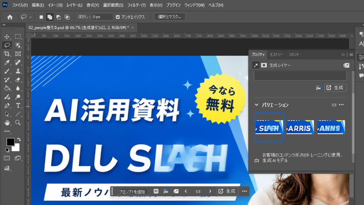The height and width of the screenshot is (205, 364).
Task: Click the ぼかし feather input field
Action: coord(103,17)
